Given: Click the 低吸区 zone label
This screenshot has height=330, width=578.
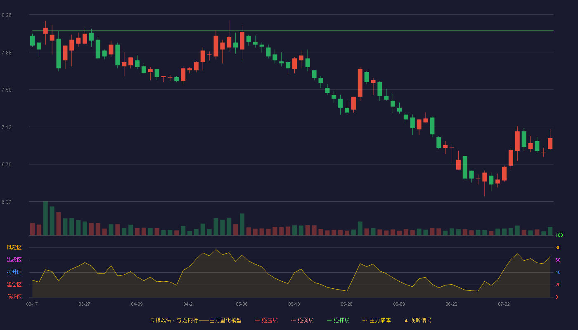Looking at the screenshot, I should 14,297.
